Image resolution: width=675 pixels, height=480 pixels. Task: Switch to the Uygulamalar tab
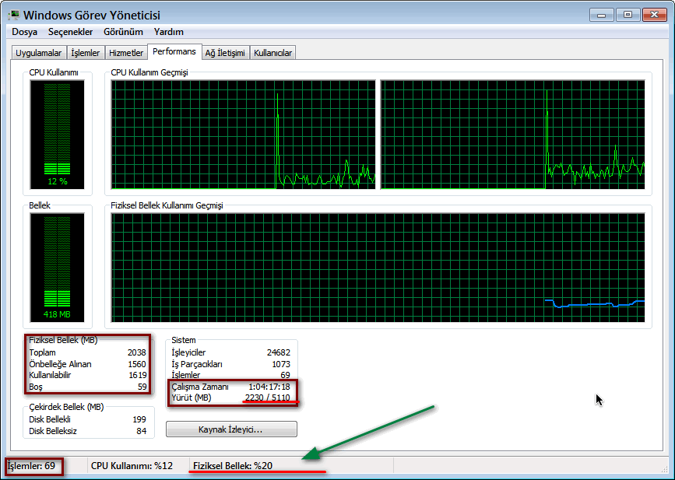coord(39,53)
